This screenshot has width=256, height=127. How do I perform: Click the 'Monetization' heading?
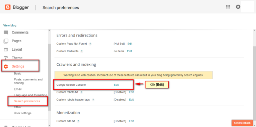point(68,113)
